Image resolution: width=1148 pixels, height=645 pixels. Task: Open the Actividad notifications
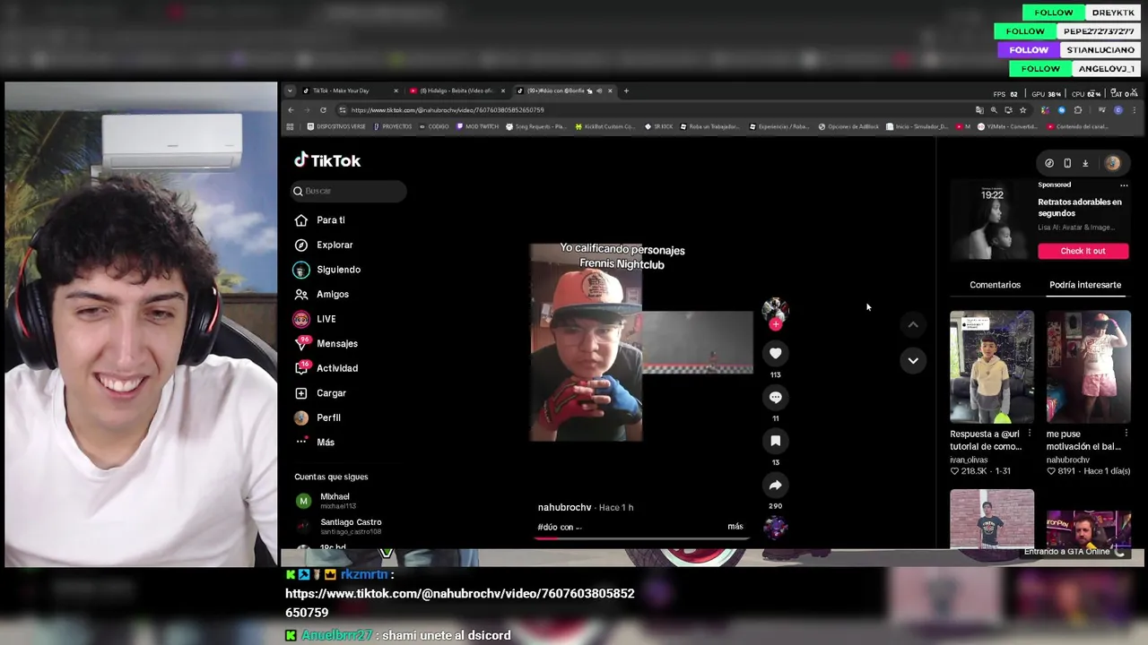326,368
